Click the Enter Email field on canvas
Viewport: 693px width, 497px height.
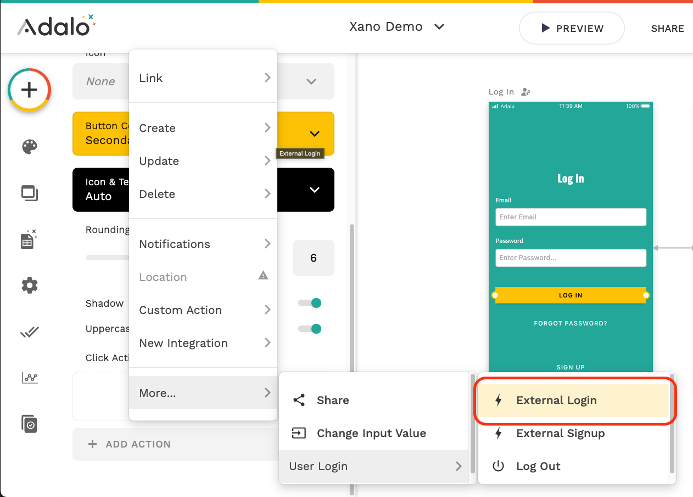(570, 217)
